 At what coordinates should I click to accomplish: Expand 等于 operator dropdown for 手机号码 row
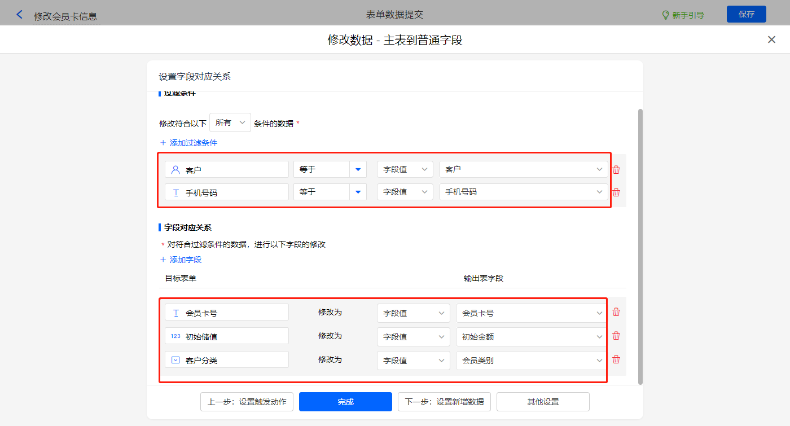click(x=358, y=192)
